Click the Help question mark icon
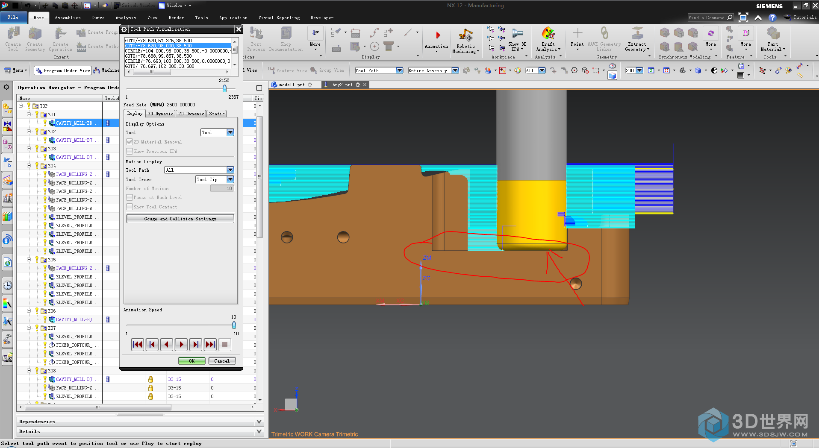The width and height of the screenshot is (819, 448). 772,18
